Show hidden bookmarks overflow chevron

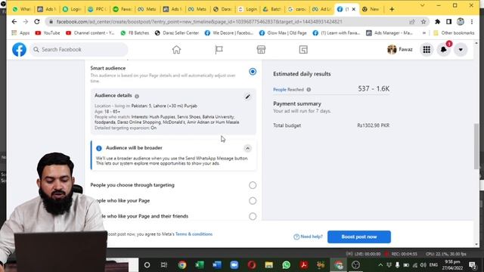424,33
